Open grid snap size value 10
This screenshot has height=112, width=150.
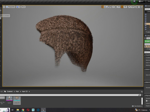[x=119, y=7]
